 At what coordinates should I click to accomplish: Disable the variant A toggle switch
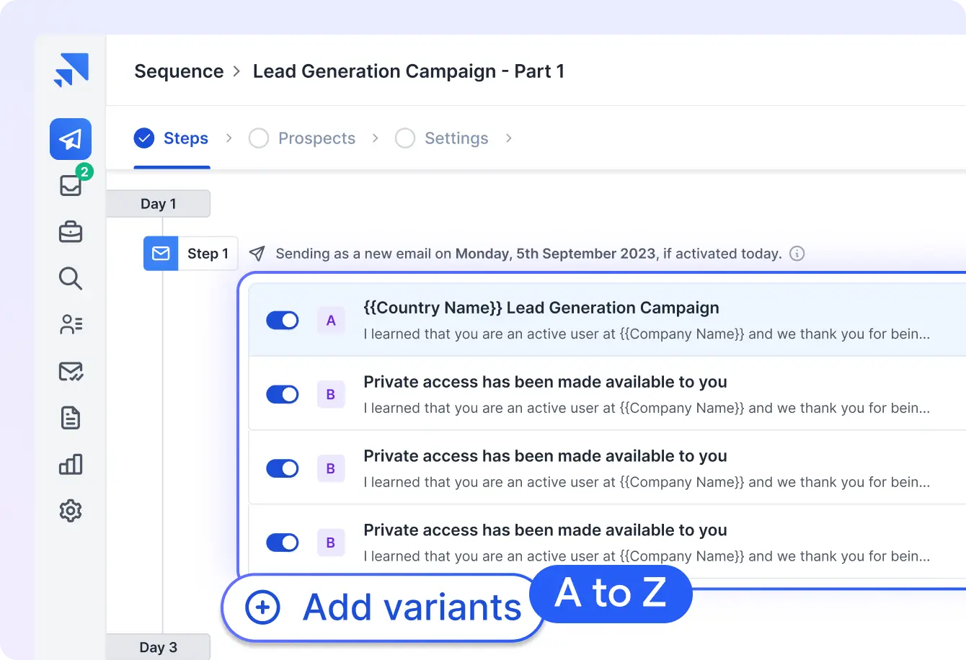click(x=283, y=321)
